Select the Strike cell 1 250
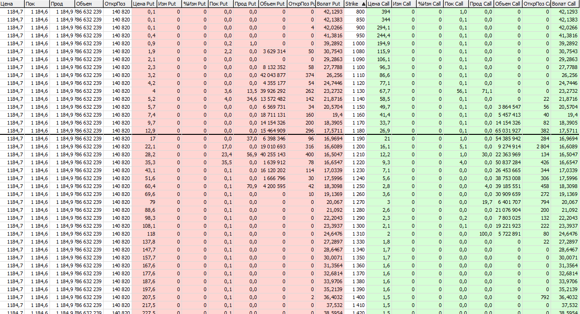 pos(356,186)
